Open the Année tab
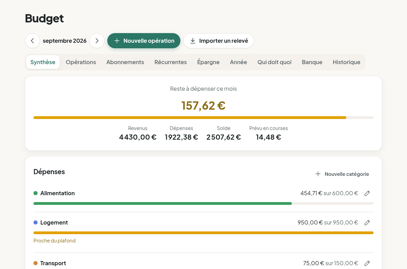This screenshot has width=407, height=269. pos(238,62)
